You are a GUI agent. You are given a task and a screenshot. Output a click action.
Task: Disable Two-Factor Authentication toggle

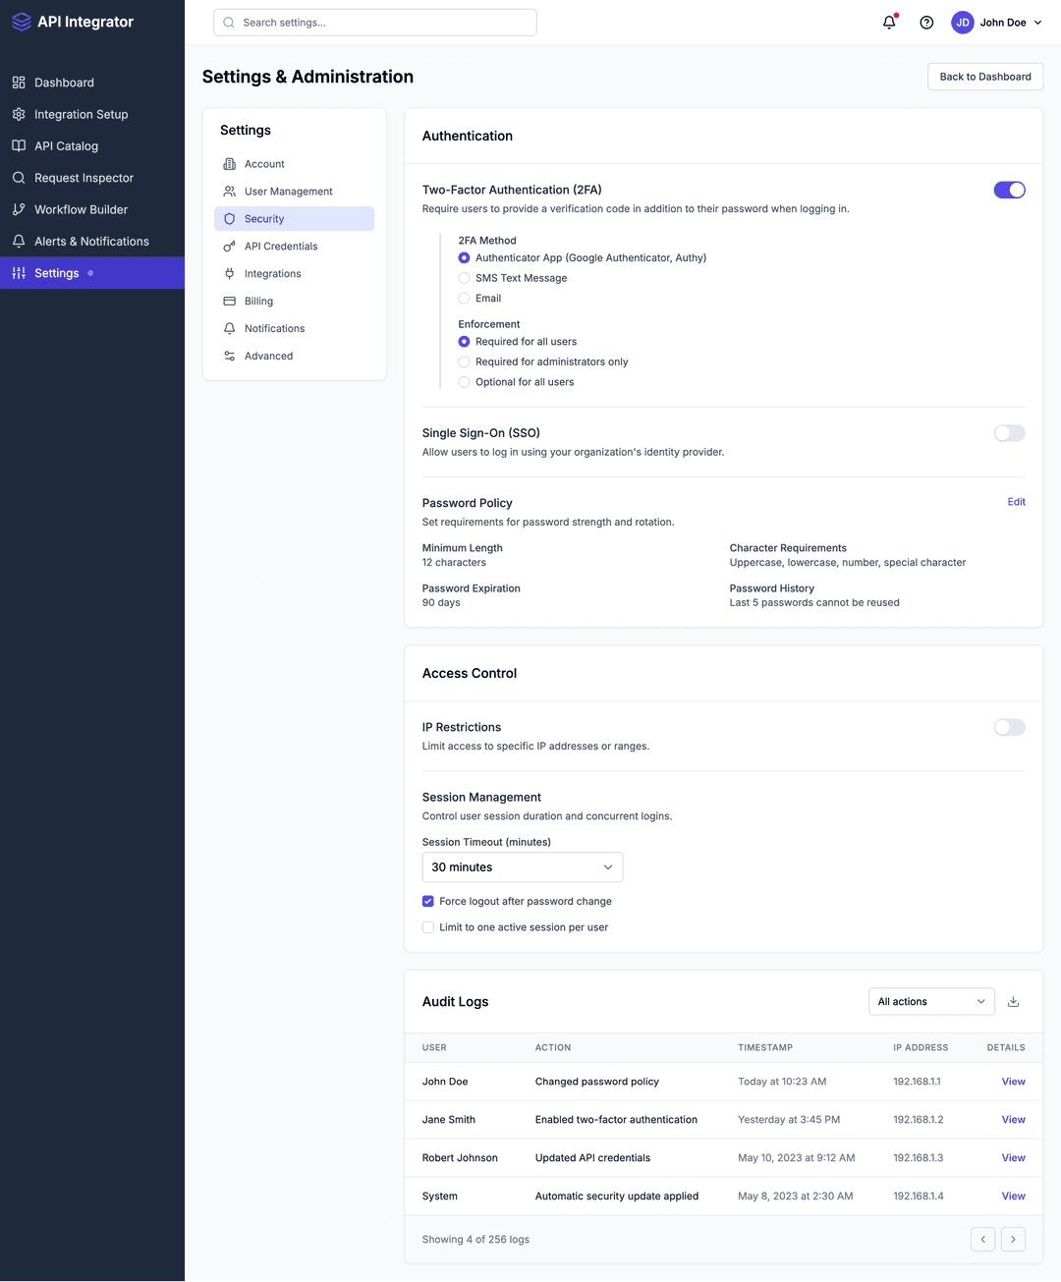coord(1009,190)
